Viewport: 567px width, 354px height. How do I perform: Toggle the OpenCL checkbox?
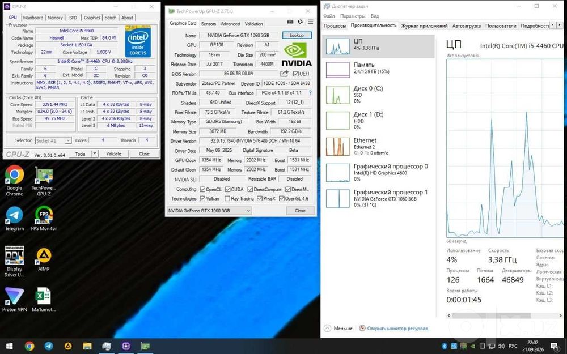[202, 189]
